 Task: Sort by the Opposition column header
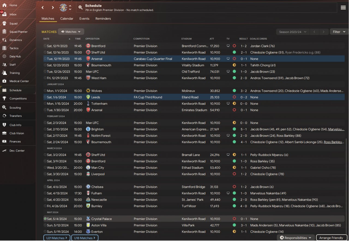coord(92,39)
